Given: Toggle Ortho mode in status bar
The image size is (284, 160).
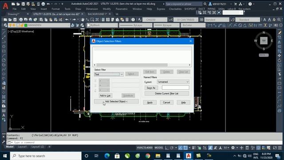Looking at the screenshot, I should (167, 148).
